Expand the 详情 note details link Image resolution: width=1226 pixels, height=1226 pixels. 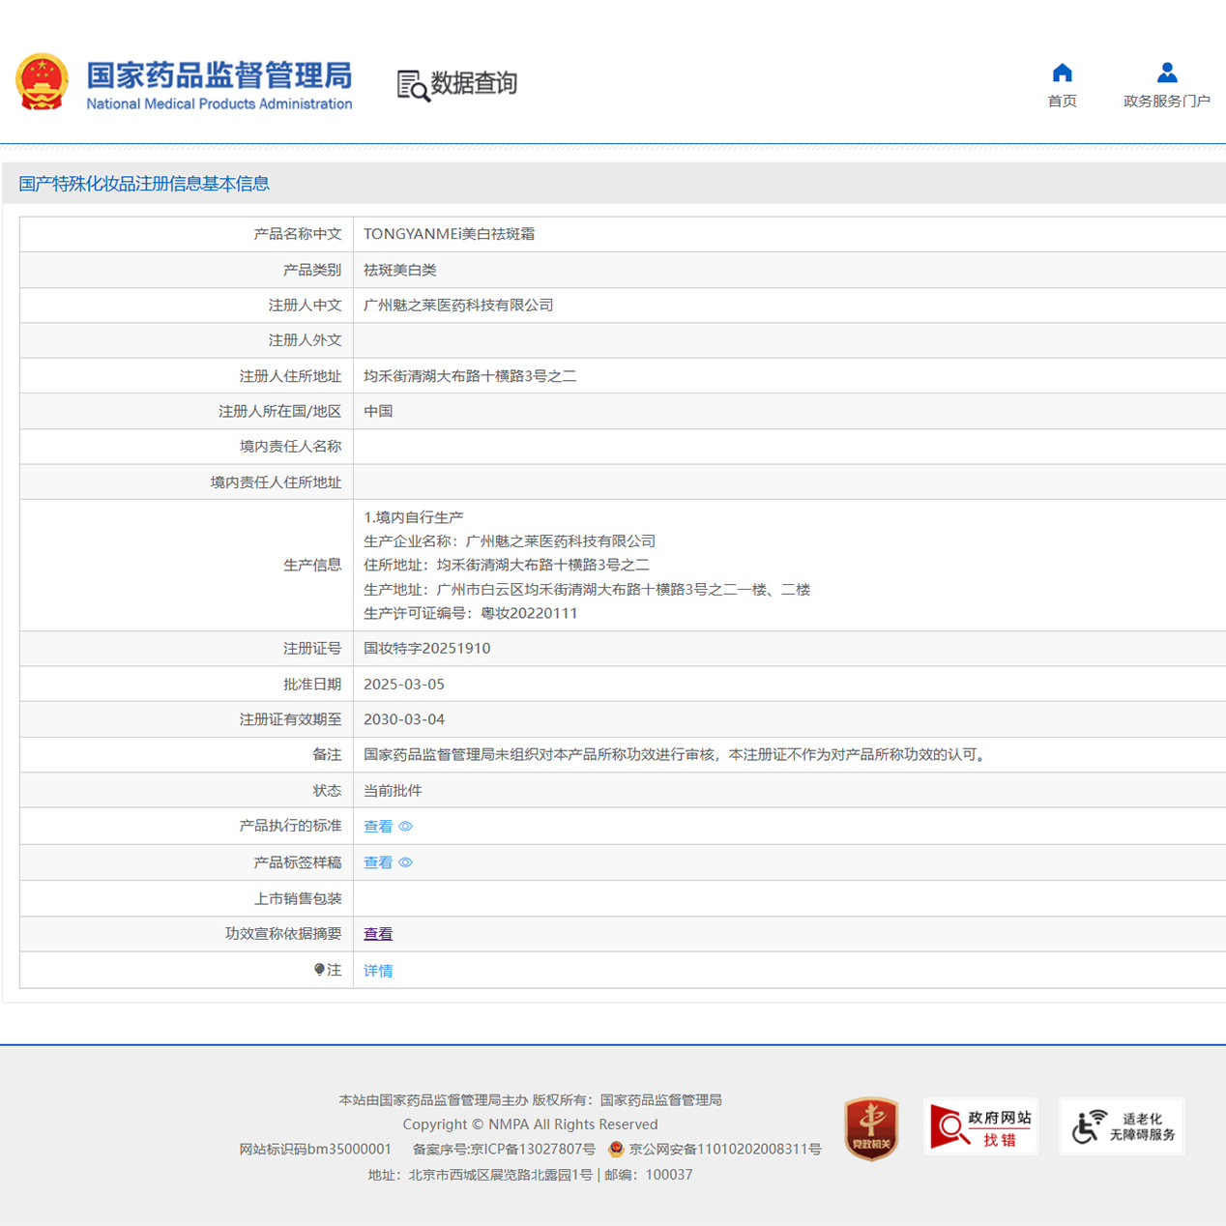pyautogui.click(x=378, y=971)
